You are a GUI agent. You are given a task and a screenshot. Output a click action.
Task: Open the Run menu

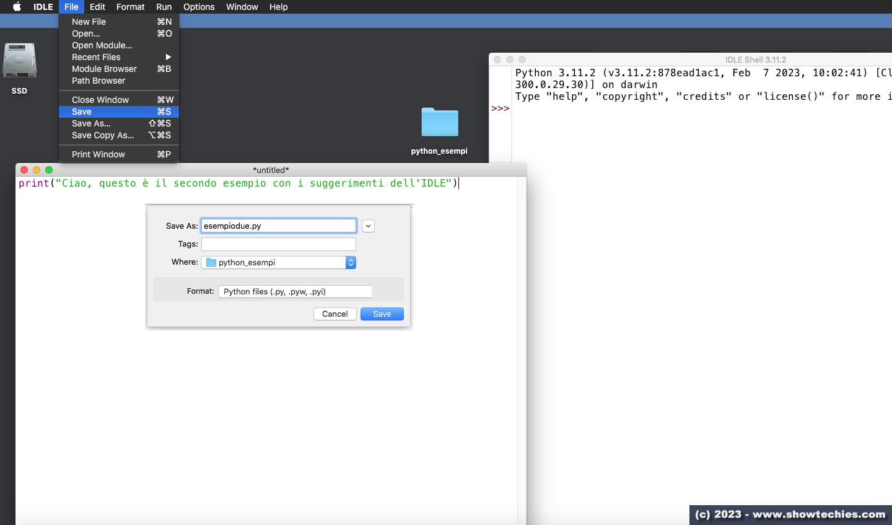coord(164,7)
